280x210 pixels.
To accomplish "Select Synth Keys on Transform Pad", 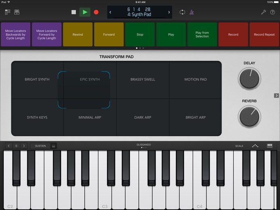I will [x=37, y=118].
